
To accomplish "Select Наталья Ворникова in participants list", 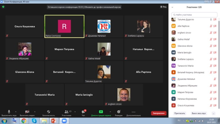I will [187, 99].
